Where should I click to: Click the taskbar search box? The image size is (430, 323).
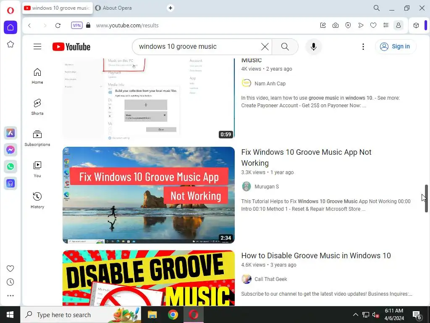pyautogui.click(x=81, y=315)
